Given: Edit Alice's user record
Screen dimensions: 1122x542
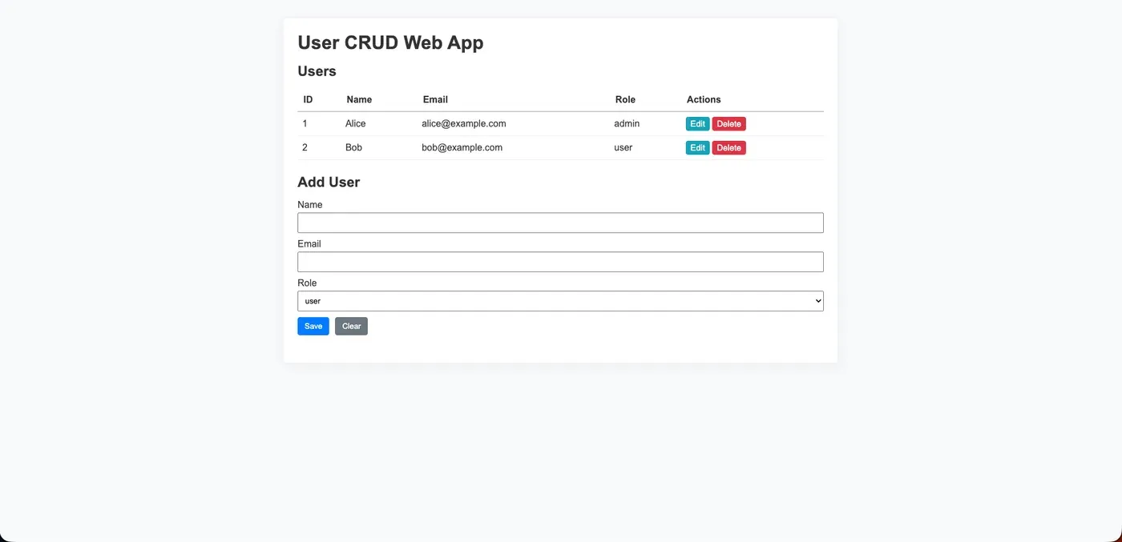Looking at the screenshot, I should pos(697,124).
